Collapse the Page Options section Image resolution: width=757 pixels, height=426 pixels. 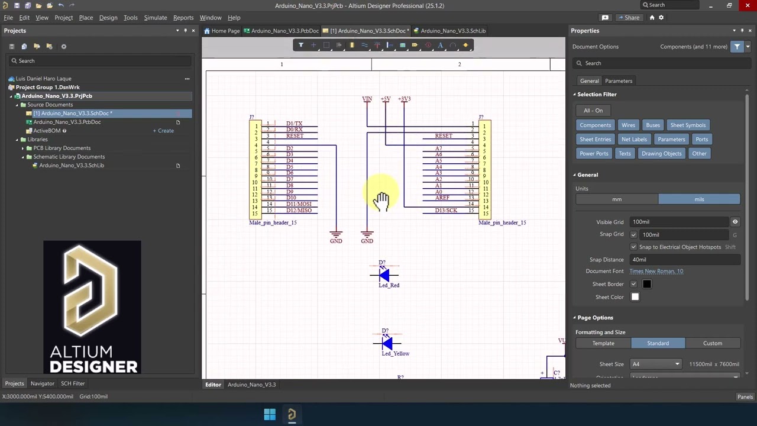coord(574,318)
